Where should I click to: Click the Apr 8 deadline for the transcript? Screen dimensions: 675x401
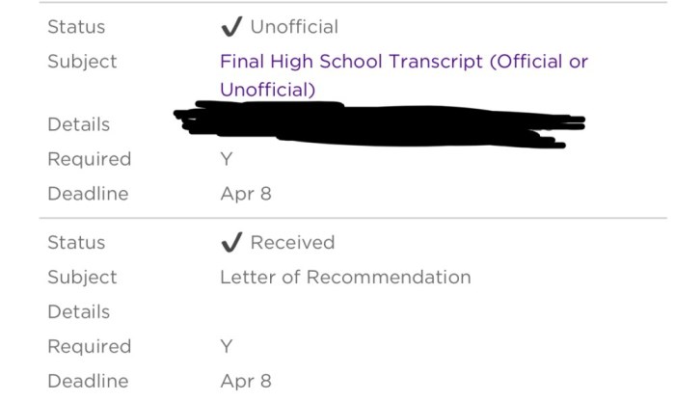(246, 194)
